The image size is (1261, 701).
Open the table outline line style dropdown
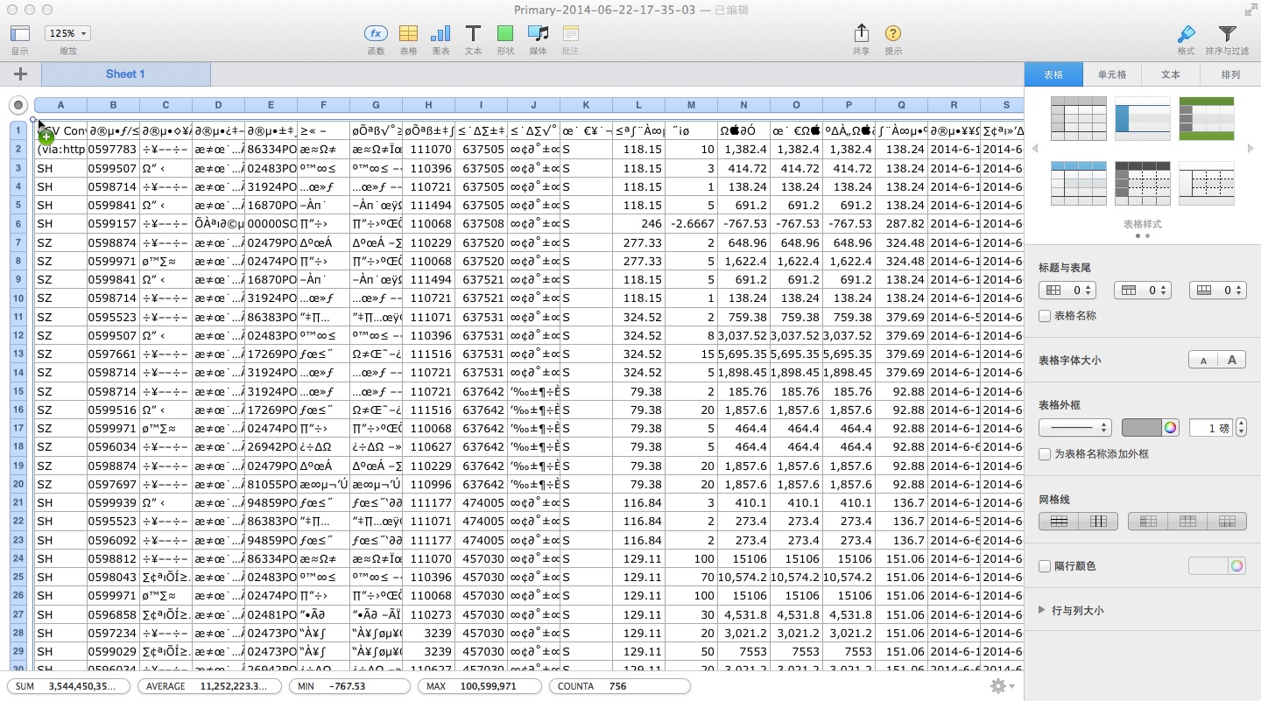1074,428
